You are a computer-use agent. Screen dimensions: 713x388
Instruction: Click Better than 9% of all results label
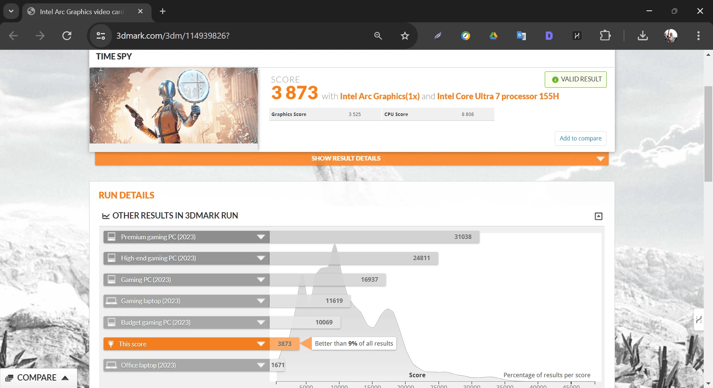pyautogui.click(x=354, y=343)
